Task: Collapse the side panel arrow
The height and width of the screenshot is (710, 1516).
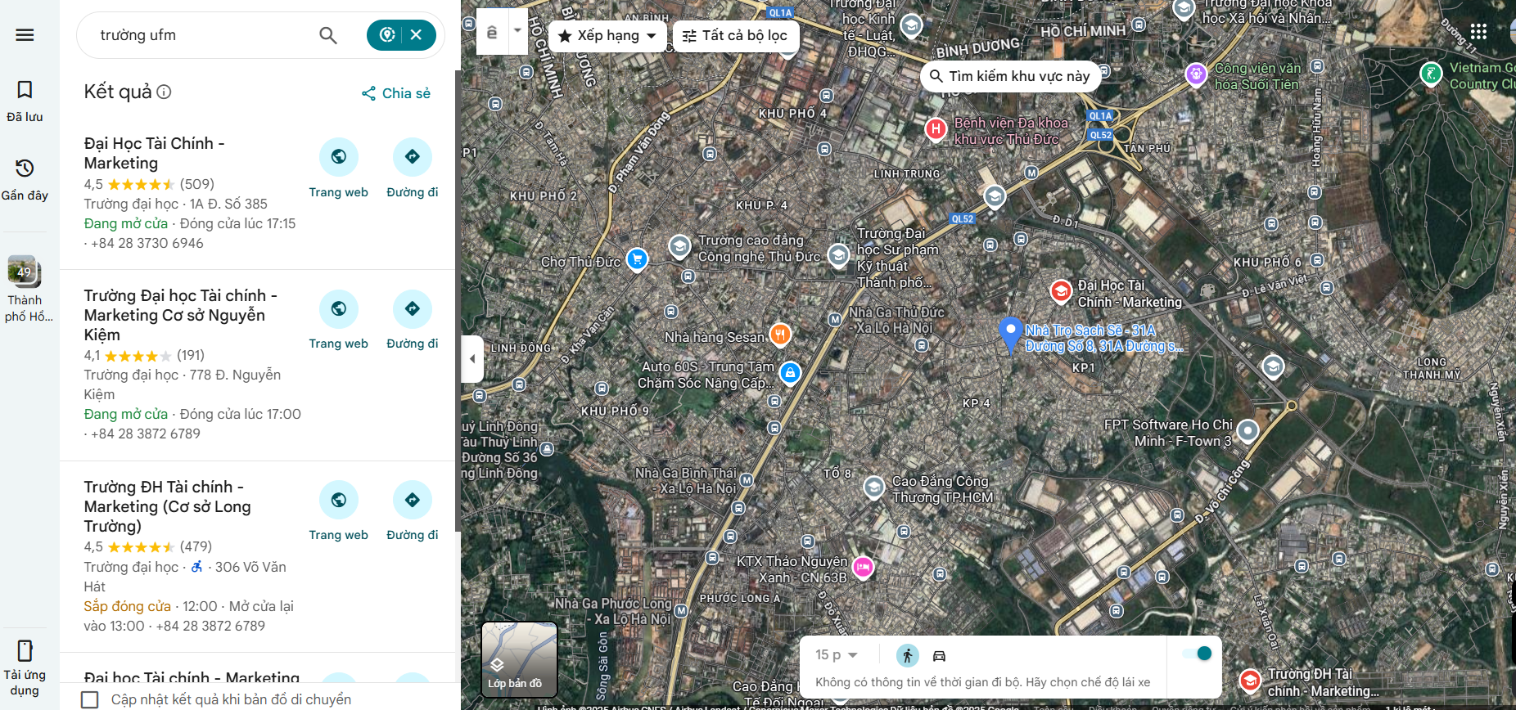Action: [472, 358]
